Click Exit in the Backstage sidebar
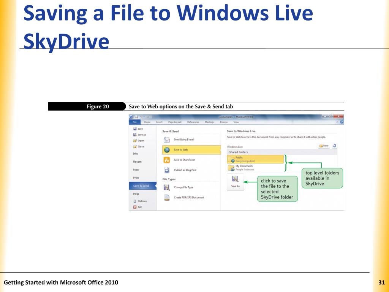 pos(138,207)
